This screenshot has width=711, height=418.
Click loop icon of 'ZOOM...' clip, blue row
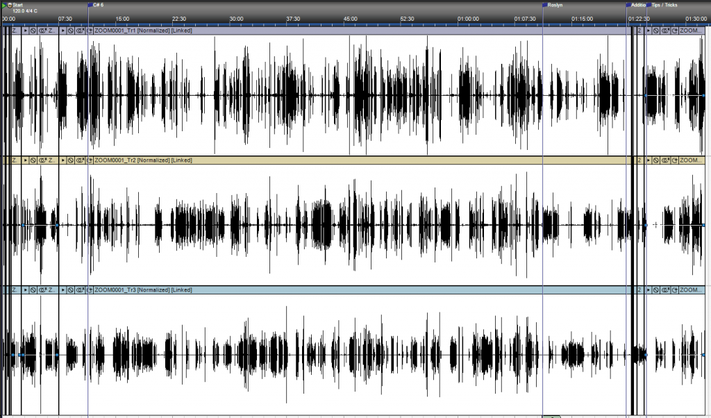click(675, 290)
